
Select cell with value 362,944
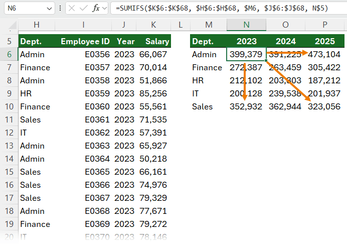(285, 106)
